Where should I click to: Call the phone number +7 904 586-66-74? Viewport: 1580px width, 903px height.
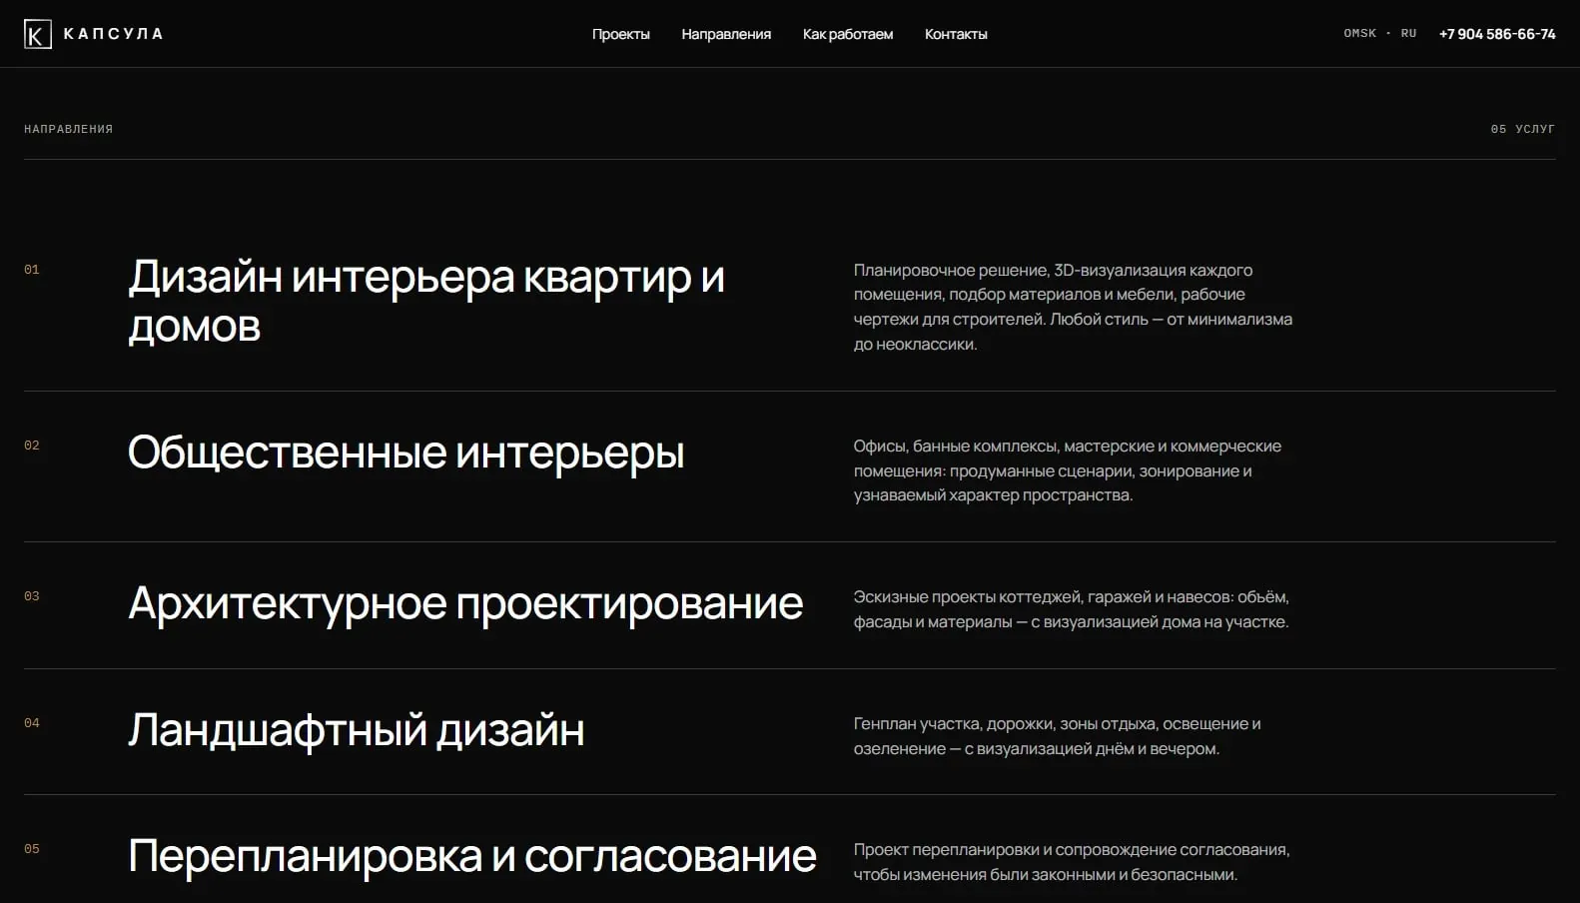pos(1497,34)
